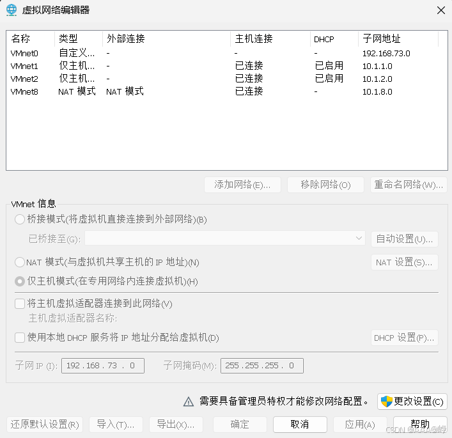Toggle 使用本地 DHCP 服务 checkbox
452x438 pixels.
(20, 338)
